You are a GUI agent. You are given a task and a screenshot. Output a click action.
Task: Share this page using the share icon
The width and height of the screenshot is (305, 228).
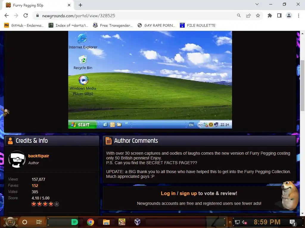coord(248,15)
